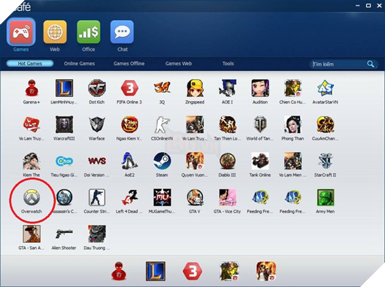Click the Garena+ game icon
Viewport: 385px width, 287px height.
tap(31, 89)
